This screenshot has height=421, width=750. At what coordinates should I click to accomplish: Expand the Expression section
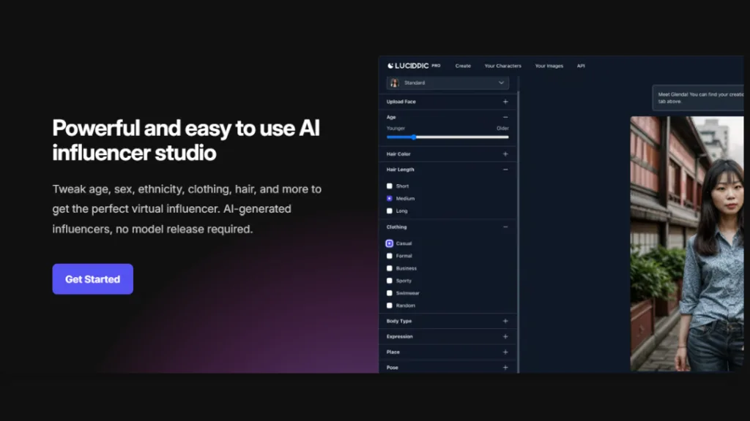(x=505, y=336)
